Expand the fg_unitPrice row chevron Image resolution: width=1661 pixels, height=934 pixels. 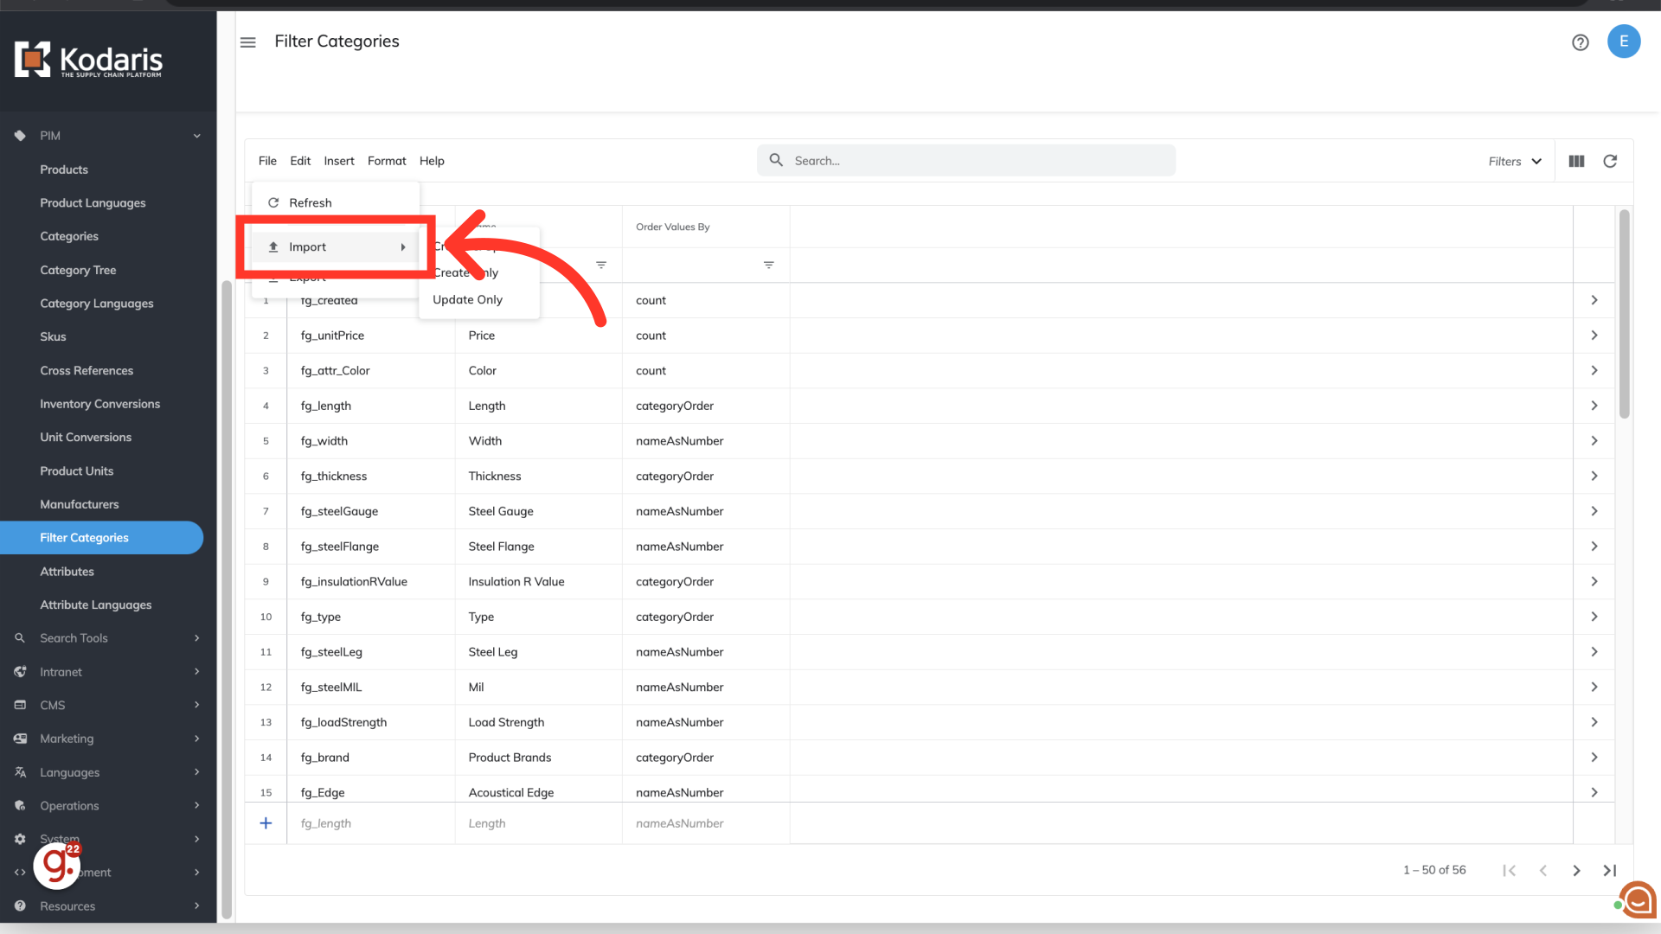point(1594,336)
